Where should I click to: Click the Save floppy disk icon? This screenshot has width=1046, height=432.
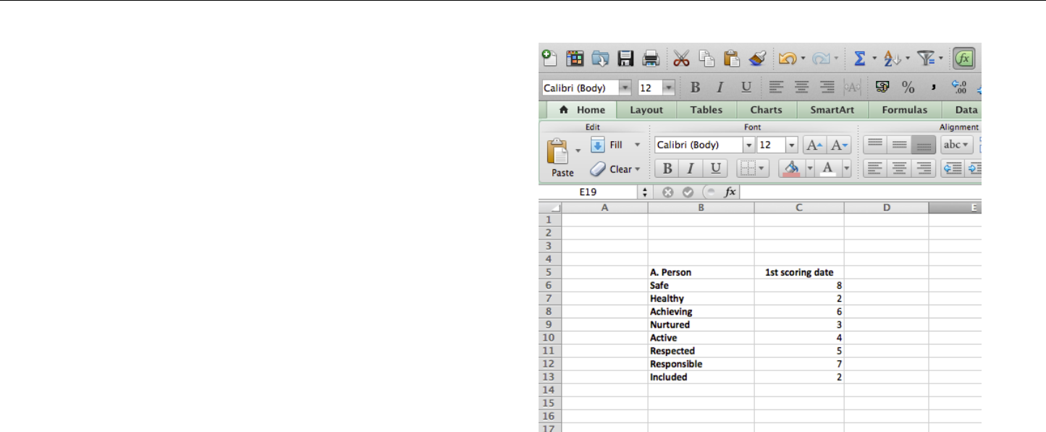625,59
